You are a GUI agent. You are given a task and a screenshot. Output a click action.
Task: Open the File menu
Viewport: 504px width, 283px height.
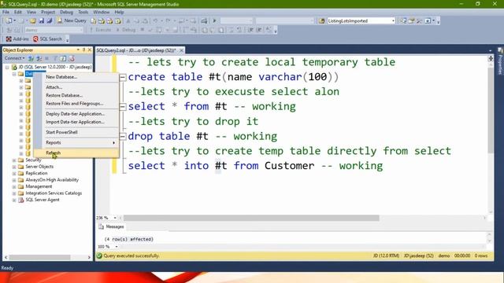click(x=6, y=13)
